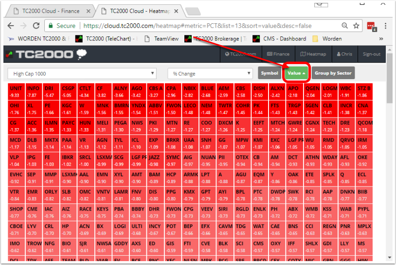Click the OHI -1.76 cell

[17, 109]
